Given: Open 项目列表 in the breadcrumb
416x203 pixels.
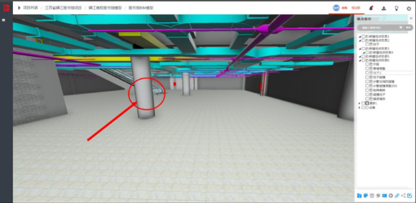Looking at the screenshot, I should point(30,8).
